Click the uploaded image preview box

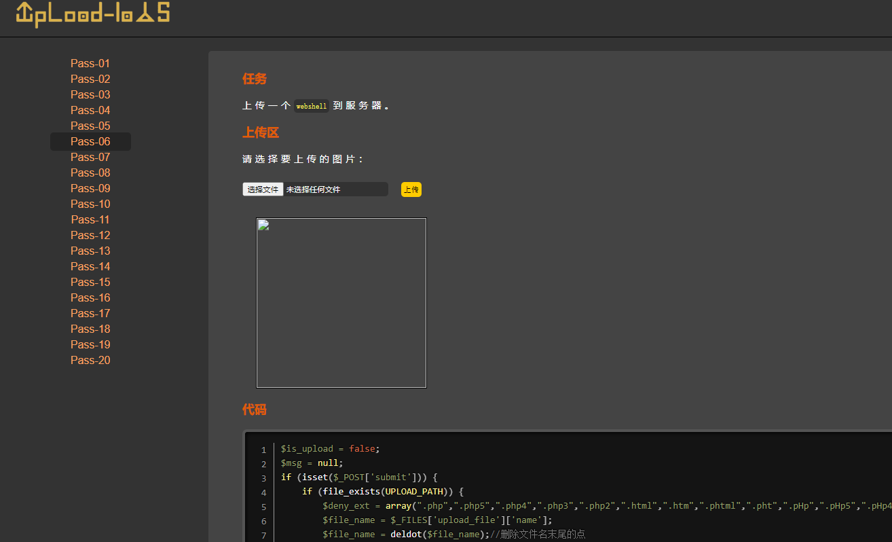[341, 303]
